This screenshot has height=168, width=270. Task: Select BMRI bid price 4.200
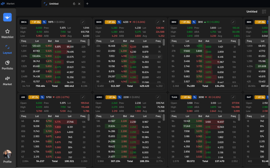click(x=124, y=51)
